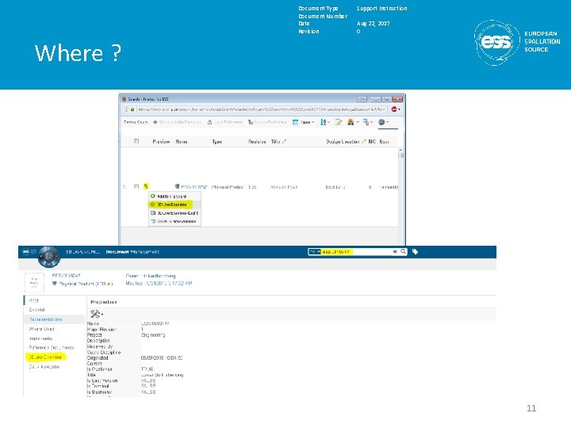The width and height of the screenshot is (571, 428).
Task: Click pencil icon beside Design Location column
Action: pyautogui.click(x=363, y=142)
